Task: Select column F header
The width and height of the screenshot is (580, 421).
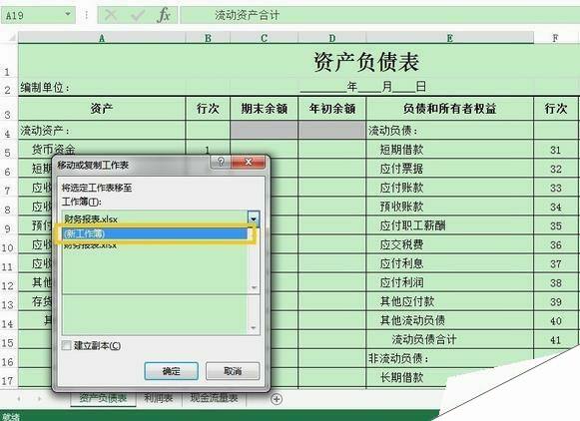Action: tap(555, 38)
